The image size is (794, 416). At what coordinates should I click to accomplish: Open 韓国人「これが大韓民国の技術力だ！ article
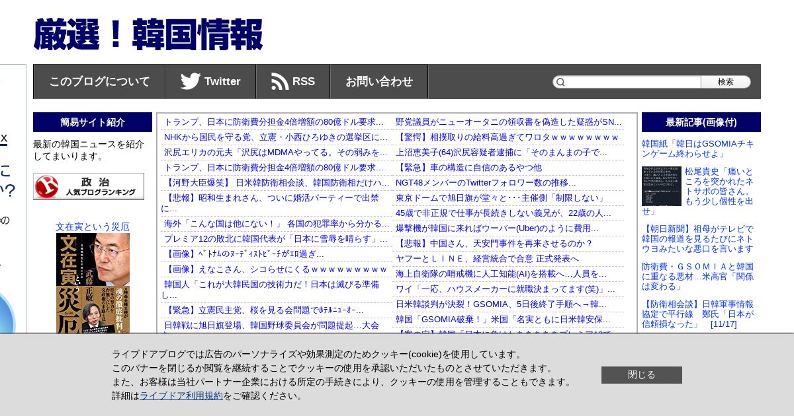[271, 289]
